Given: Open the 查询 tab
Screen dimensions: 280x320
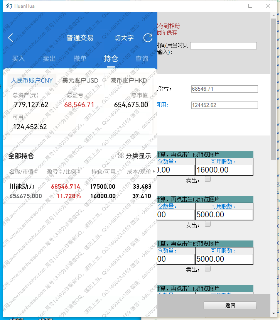Looking at the screenshot, I should [142, 59].
